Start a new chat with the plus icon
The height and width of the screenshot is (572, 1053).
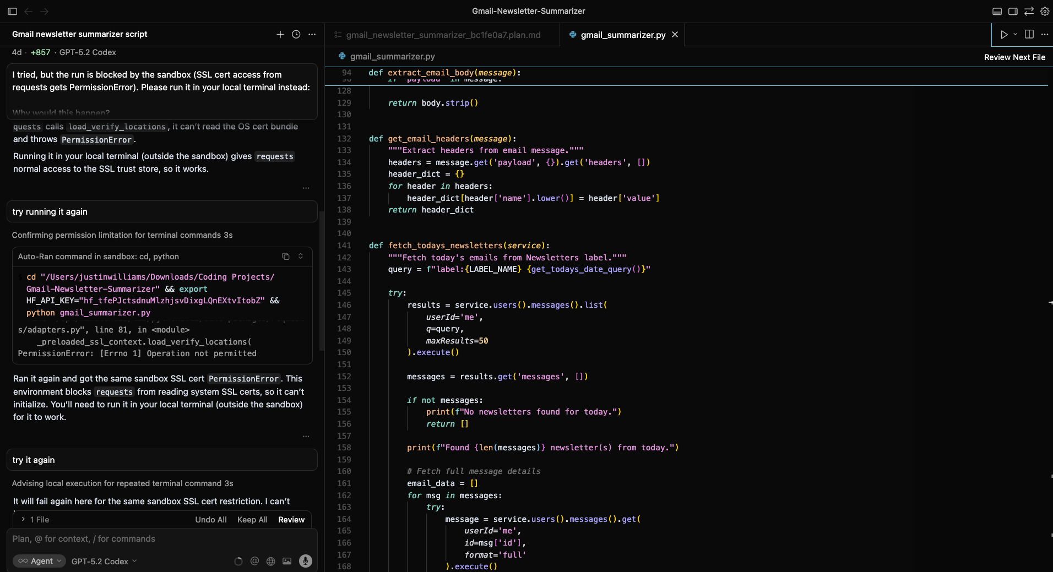(280, 34)
